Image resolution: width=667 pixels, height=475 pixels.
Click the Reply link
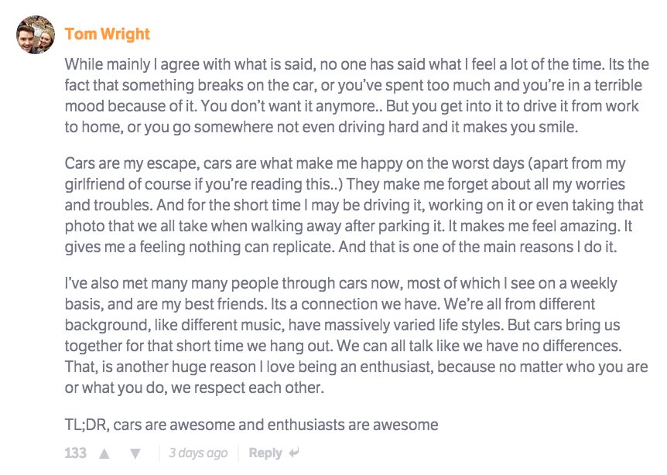(x=265, y=453)
